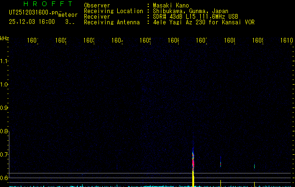Click the meteor label in header
The height and width of the screenshot is (187, 295).
point(68,15)
